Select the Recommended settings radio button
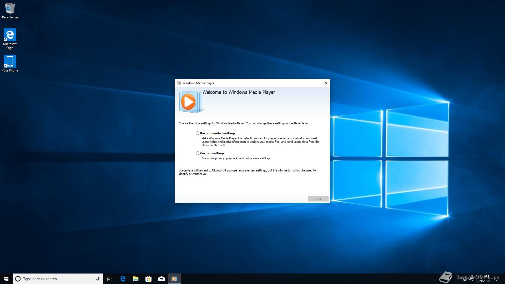This screenshot has width=505, height=284. click(198, 133)
